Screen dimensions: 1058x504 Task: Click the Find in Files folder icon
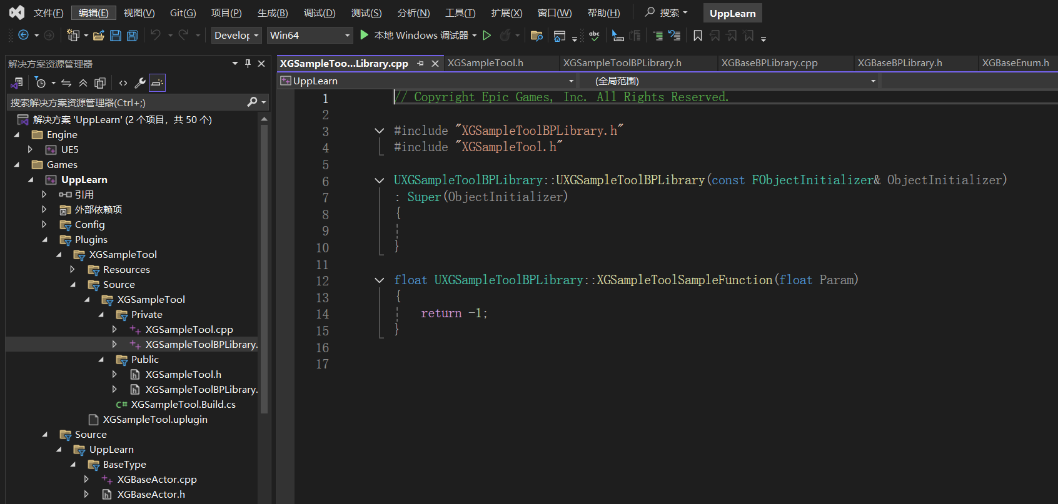tap(537, 36)
